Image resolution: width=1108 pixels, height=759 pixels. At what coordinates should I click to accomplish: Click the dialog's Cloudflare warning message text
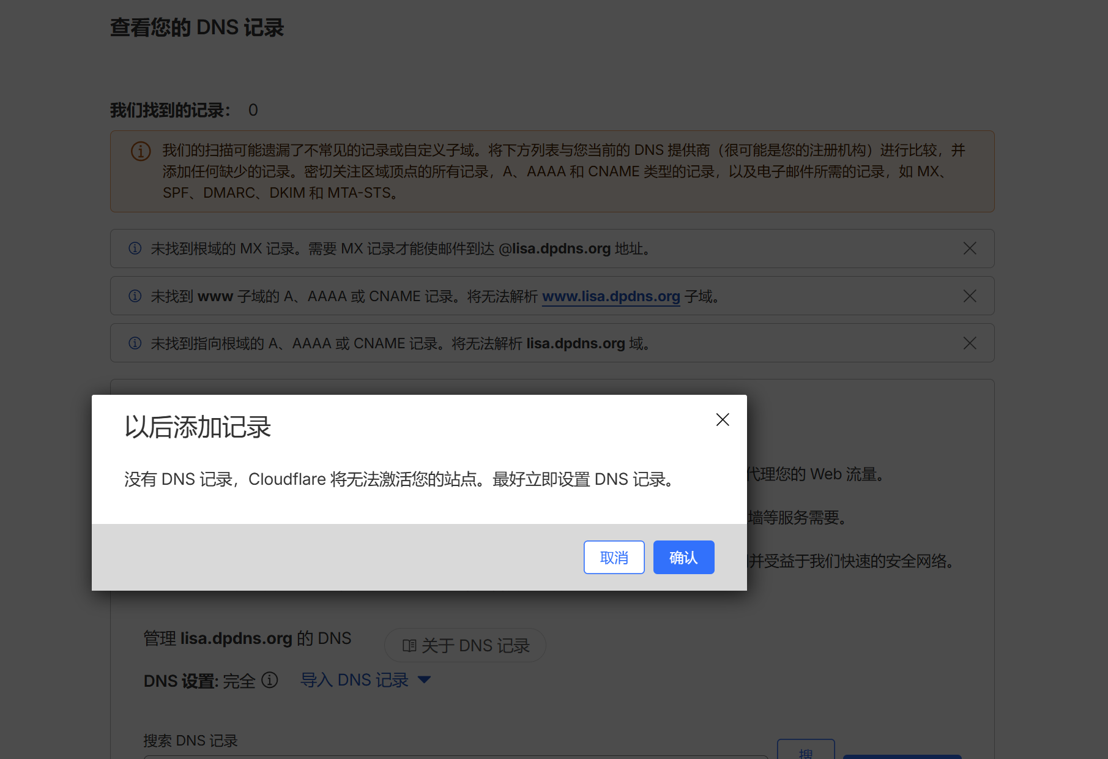point(400,479)
